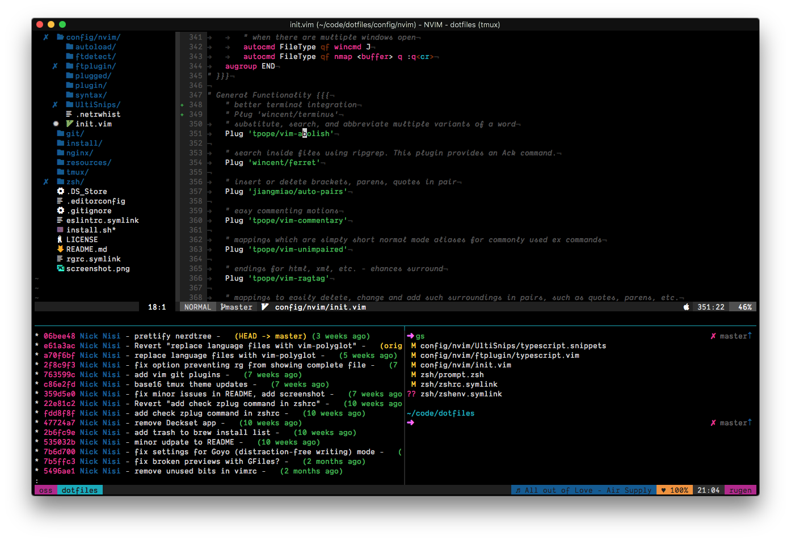
Task: Click the modified asterisk marker beside init.vim
Action: click(x=56, y=124)
